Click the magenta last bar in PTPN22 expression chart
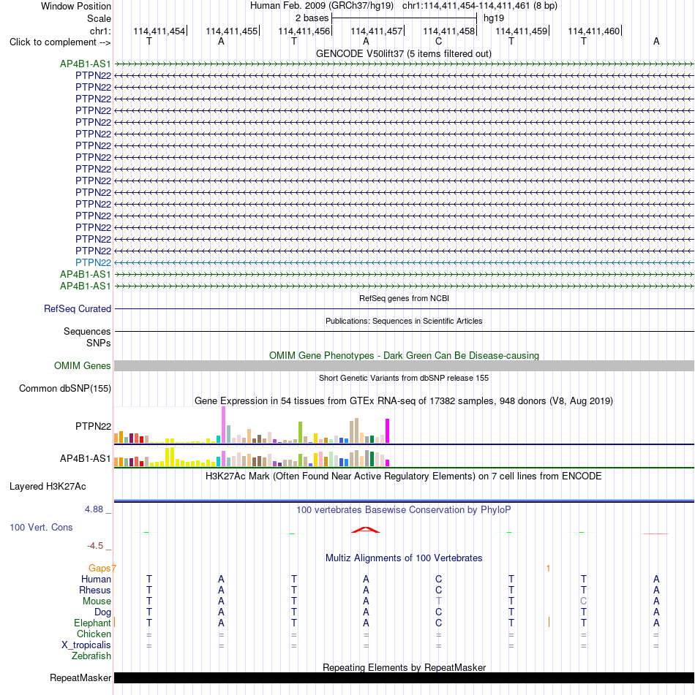Screen dimensions: 695x695 coord(388,430)
